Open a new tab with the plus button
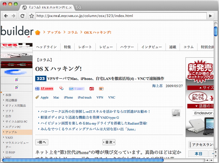This screenshot has height=163, width=219. click(x=78, y=7)
